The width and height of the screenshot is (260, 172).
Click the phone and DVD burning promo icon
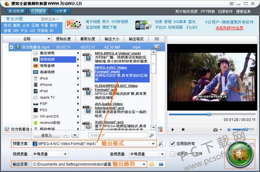[143, 25]
